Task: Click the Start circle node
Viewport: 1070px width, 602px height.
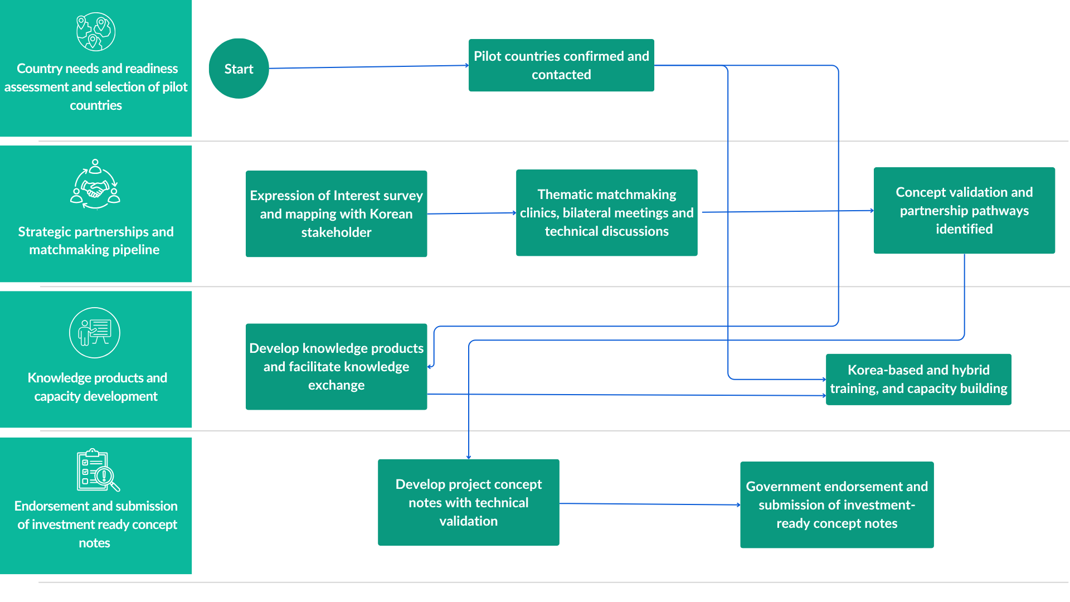Action: [x=239, y=69]
